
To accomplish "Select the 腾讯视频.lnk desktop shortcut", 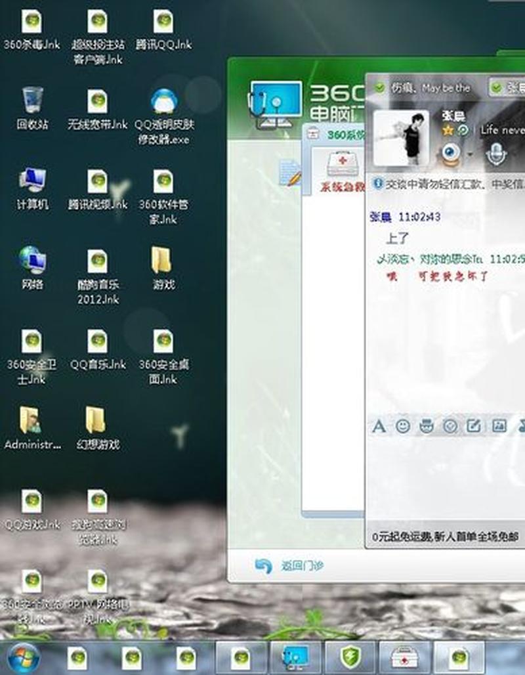I will pyautogui.click(x=98, y=189).
